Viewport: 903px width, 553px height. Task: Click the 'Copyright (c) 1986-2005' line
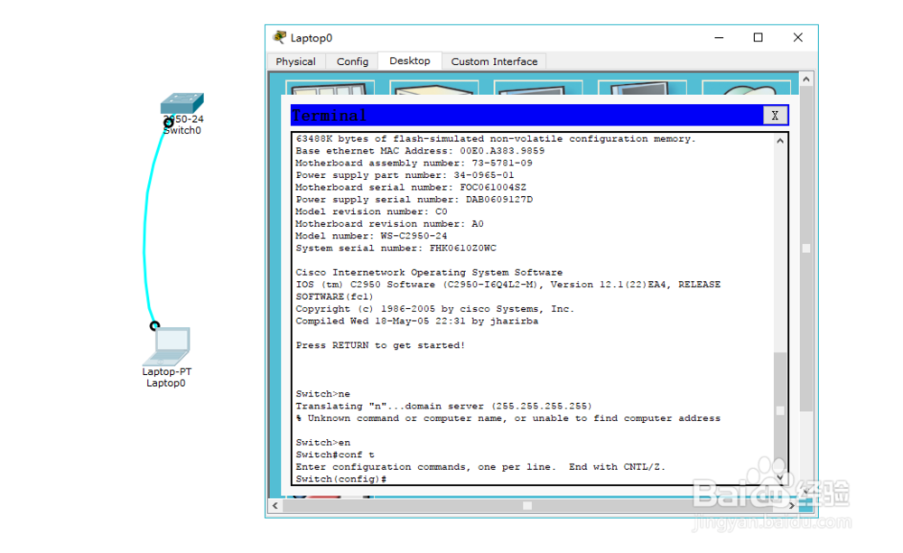435,309
